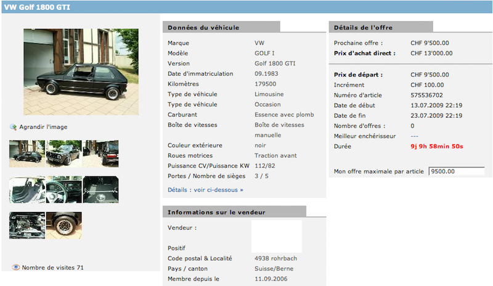Screen dimensions: 493x286
Task: Select thumbnail of car side view by garage
Action: click(x=27, y=153)
